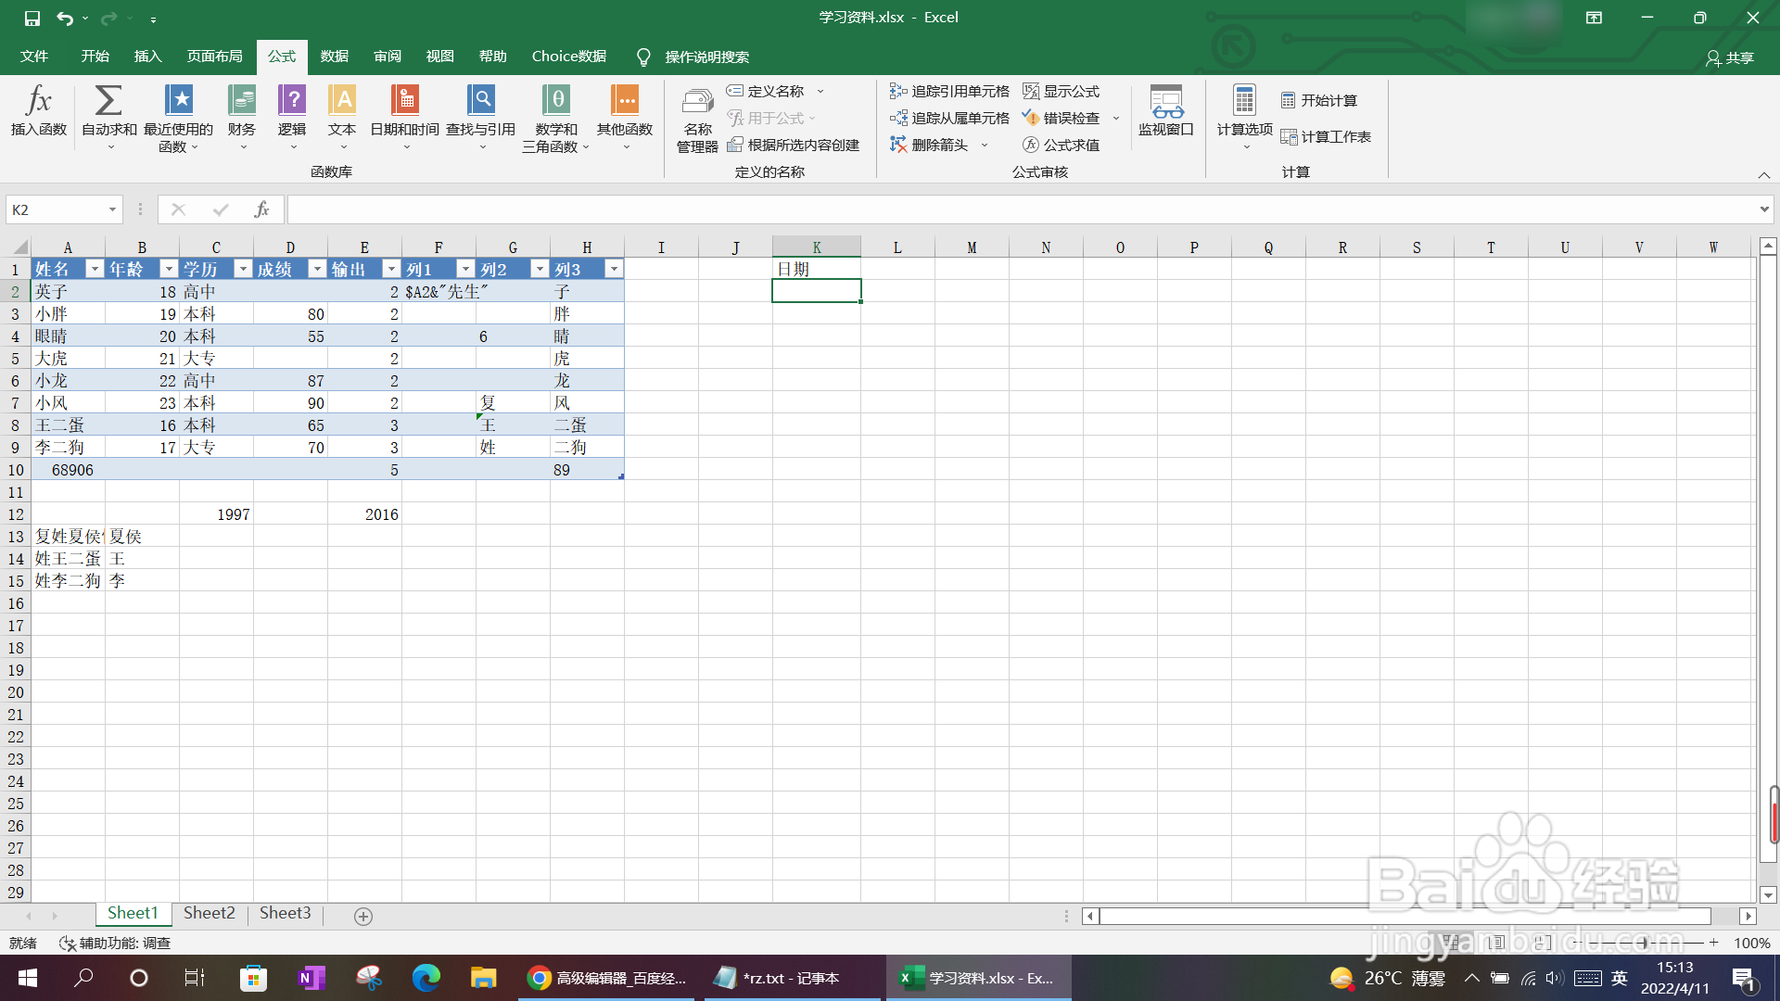Viewport: 1780px width, 1001px height.
Task: Switch to Sheet3
Action: pyautogui.click(x=285, y=914)
